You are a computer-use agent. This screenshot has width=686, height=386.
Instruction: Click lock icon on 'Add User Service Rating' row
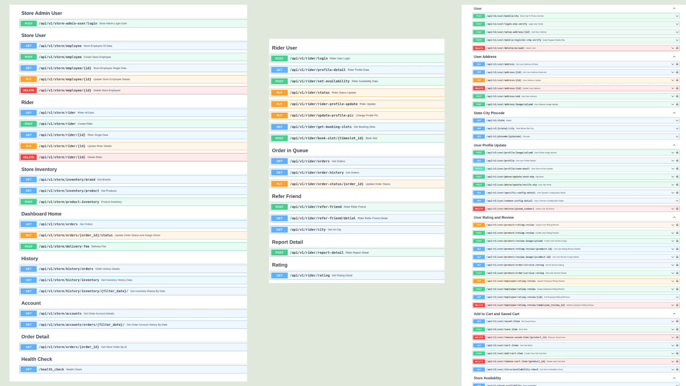[677, 273]
